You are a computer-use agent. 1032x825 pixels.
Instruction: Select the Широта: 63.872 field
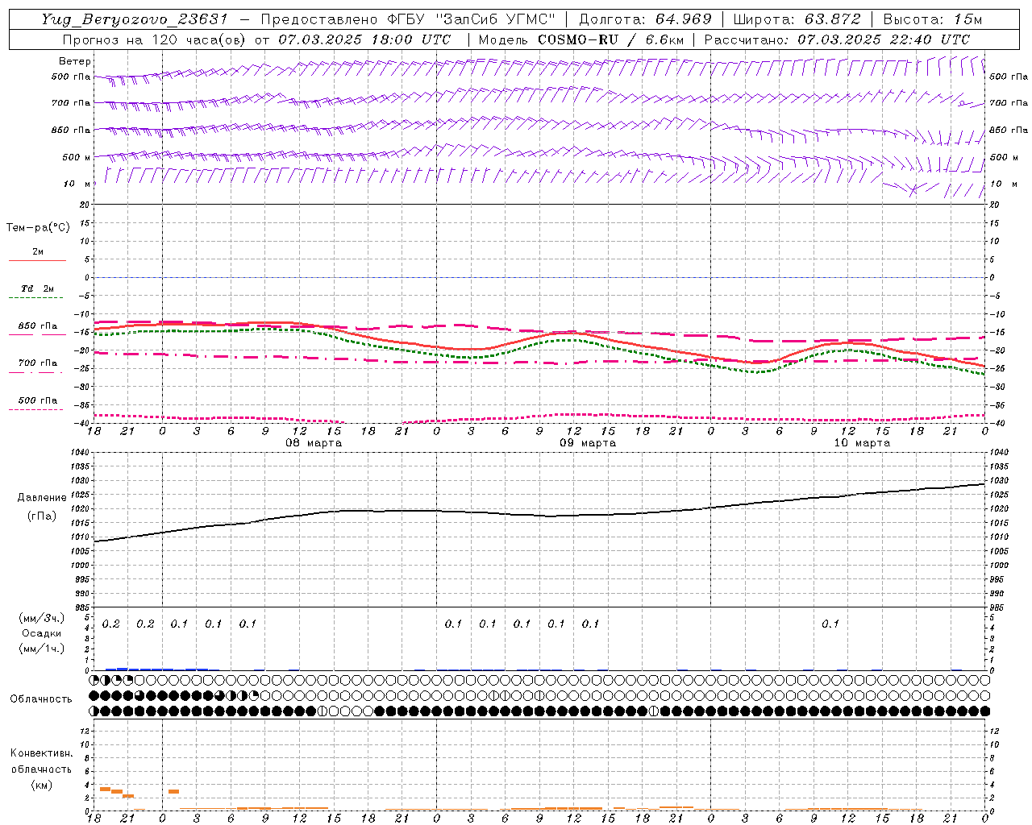point(797,19)
